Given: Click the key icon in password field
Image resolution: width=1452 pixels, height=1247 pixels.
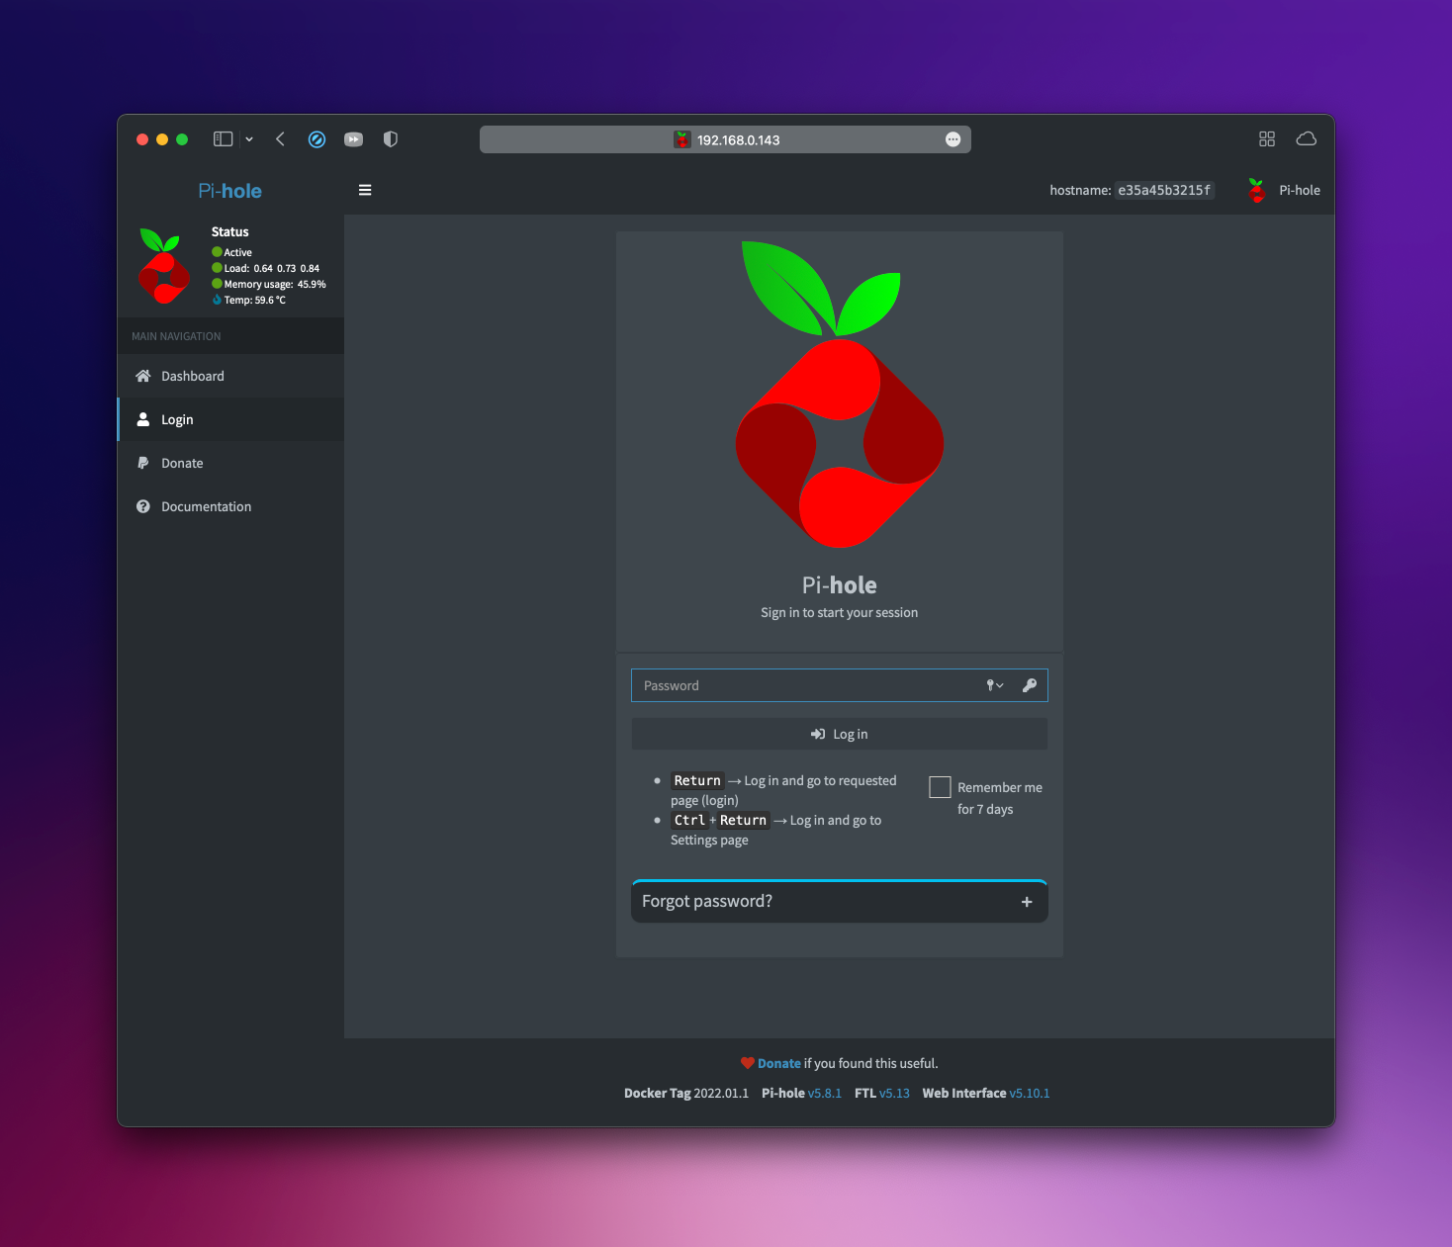Looking at the screenshot, I should 1030,685.
